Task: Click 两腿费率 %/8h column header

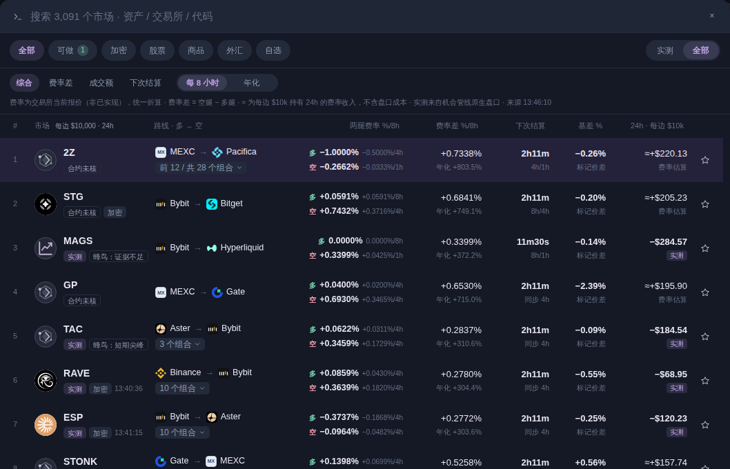Action: tap(374, 126)
